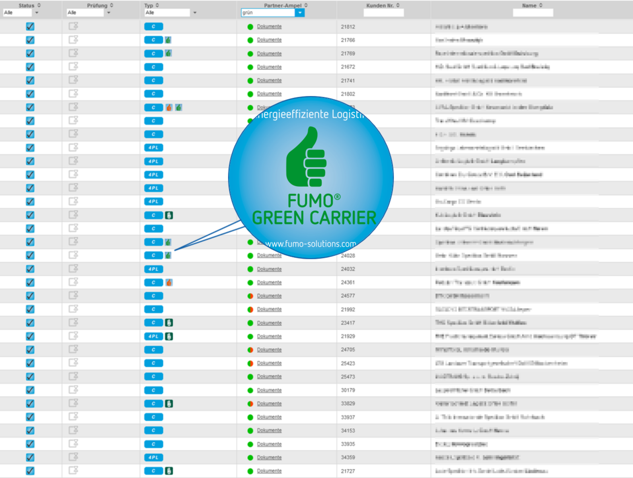
Task: Click red-green traffic light dot for customer 24705
Action: 250,350
